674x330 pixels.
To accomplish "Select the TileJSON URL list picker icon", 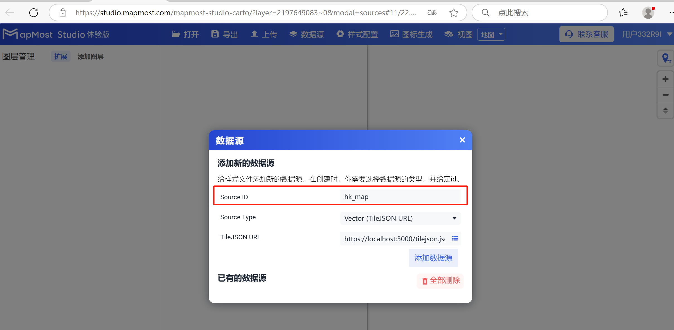I will [x=454, y=238].
